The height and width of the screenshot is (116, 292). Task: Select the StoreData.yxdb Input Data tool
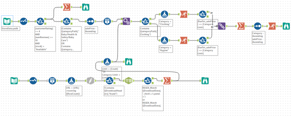pos(7,21)
